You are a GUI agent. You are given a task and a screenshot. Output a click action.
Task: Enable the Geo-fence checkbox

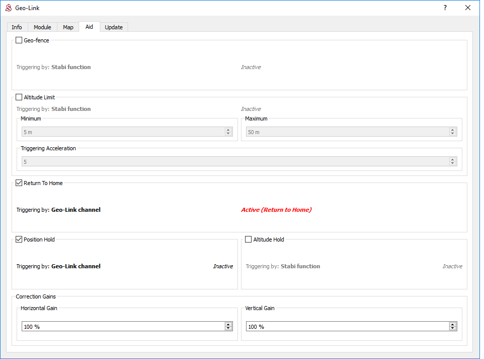click(19, 40)
